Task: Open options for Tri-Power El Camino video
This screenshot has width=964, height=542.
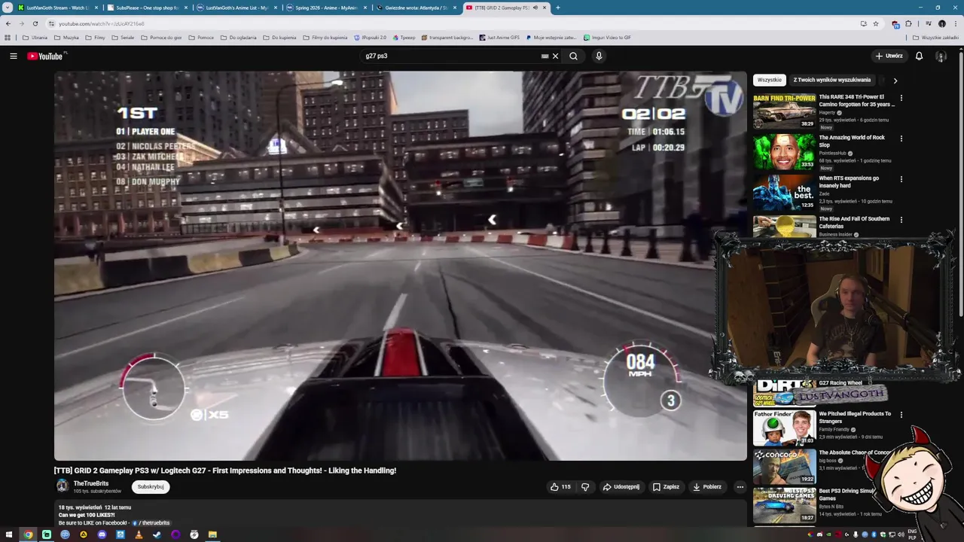Action: point(901,98)
